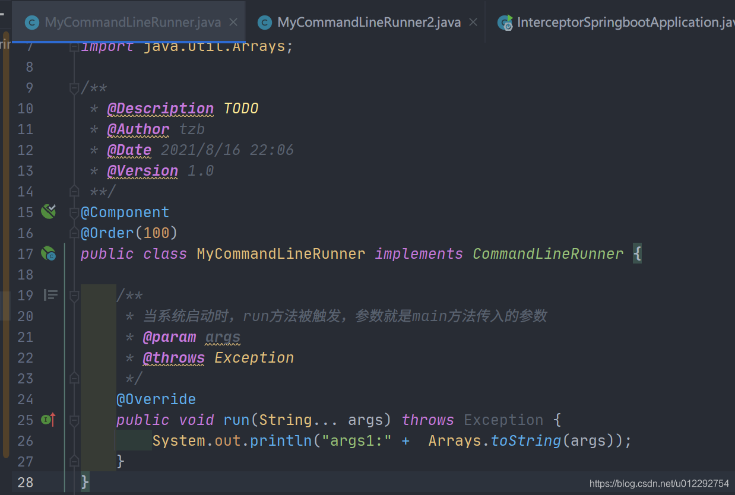The image size is (735, 495).
Task: Click the toString method call
Action: 526,441
